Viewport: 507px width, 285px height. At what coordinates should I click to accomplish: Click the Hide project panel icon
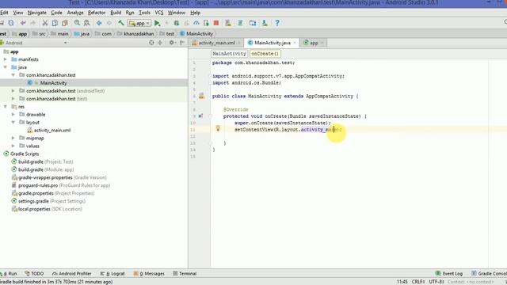coord(182,43)
